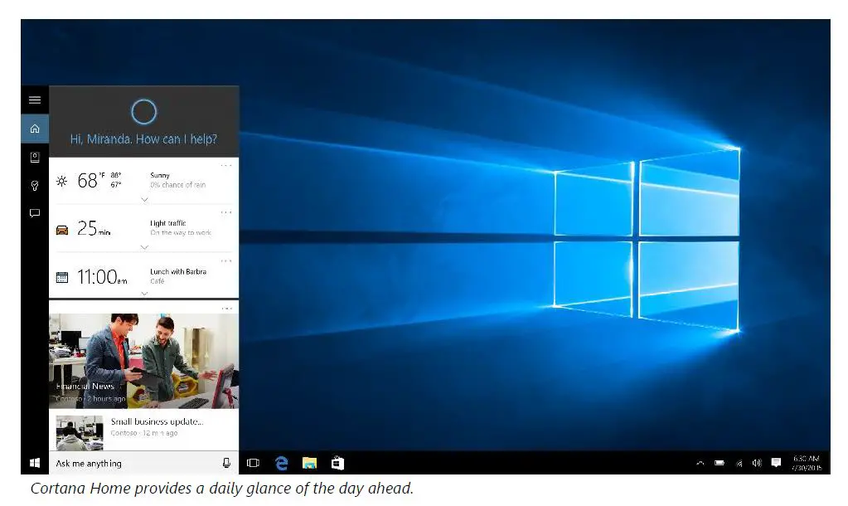Image resolution: width=848 pixels, height=506 pixels.
Task: Open the taskbar clock and date
Action: click(x=807, y=463)
